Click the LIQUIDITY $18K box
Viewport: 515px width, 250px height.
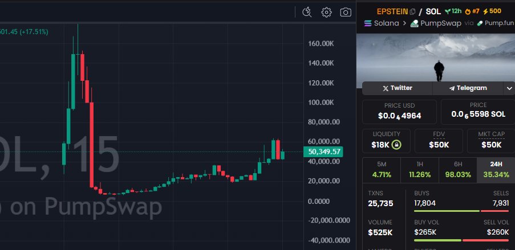(x=386, y=141)
